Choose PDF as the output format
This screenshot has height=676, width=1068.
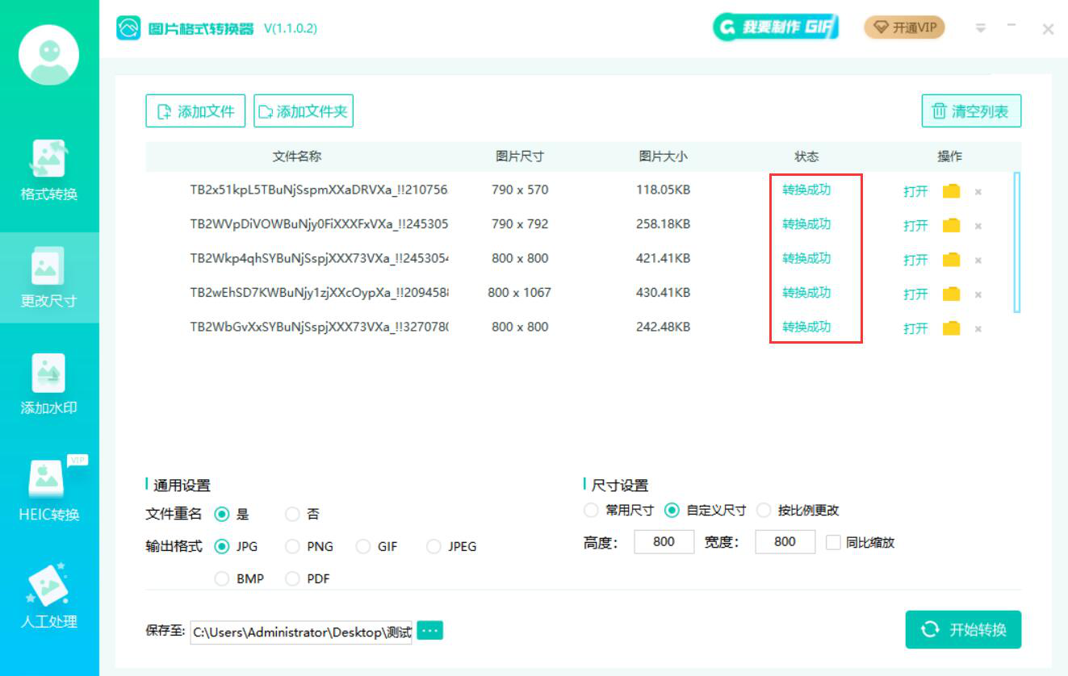click(292, 578)
